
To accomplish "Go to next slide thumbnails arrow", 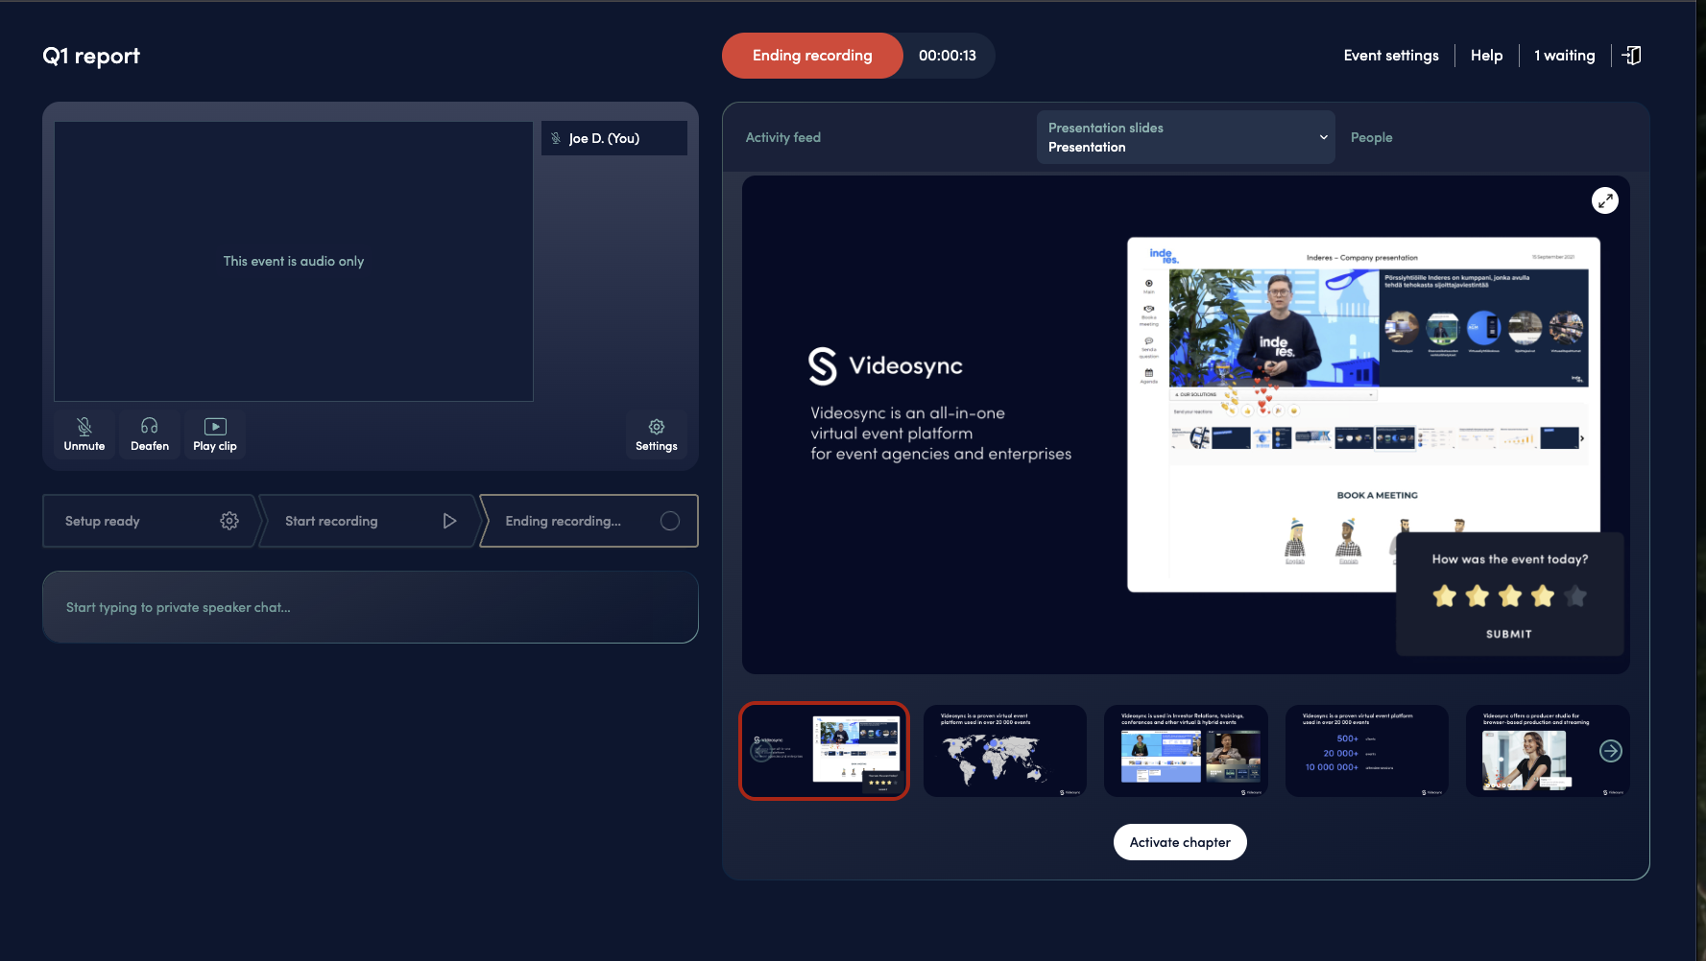I will tap(1611, 751).
